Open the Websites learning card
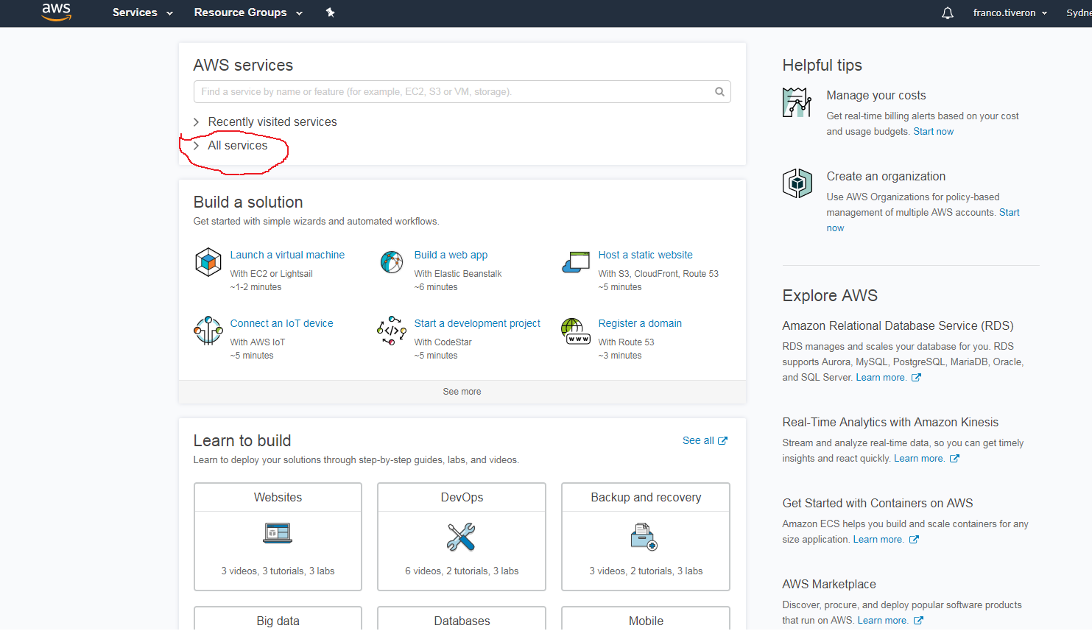The width and height of the screenshot is (1092, 631). [278, 537]
